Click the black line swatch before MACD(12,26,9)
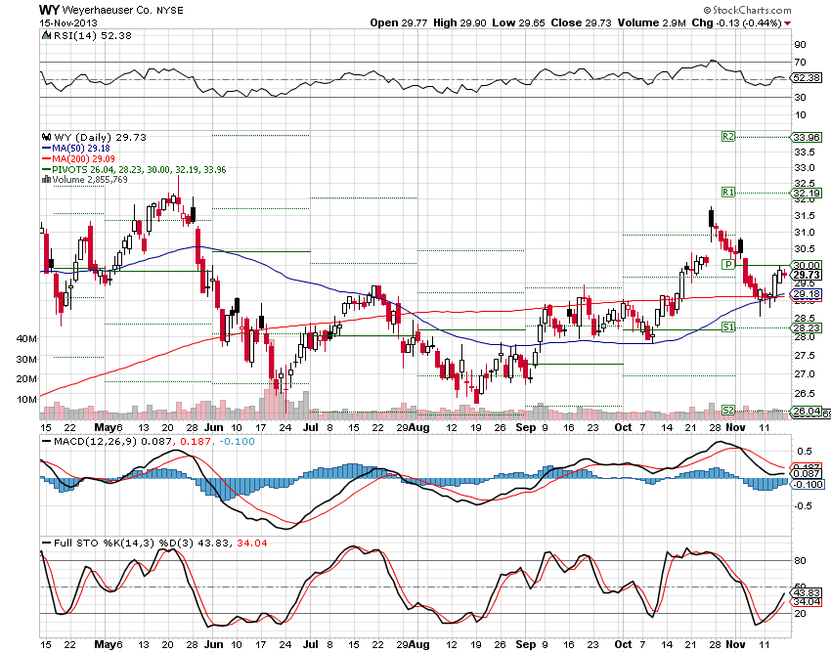This screenshot has width=831, height=653. (47, 442)
